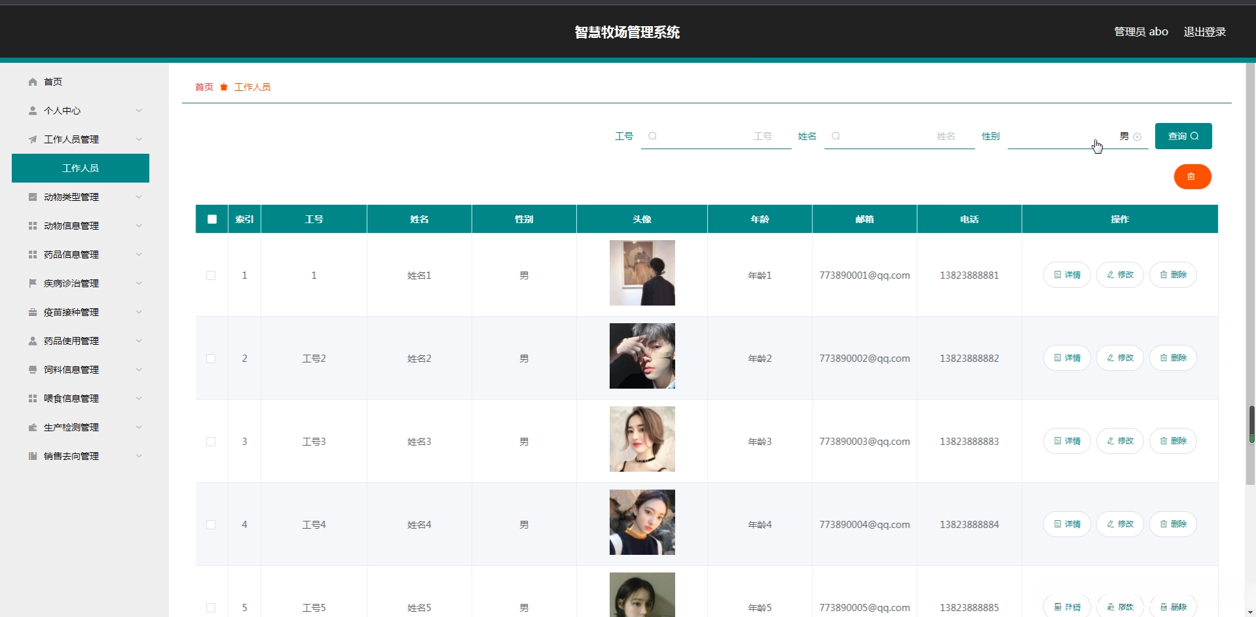
Task: Expand 个人中心 submenu chevron
Action: coord(139,111)
